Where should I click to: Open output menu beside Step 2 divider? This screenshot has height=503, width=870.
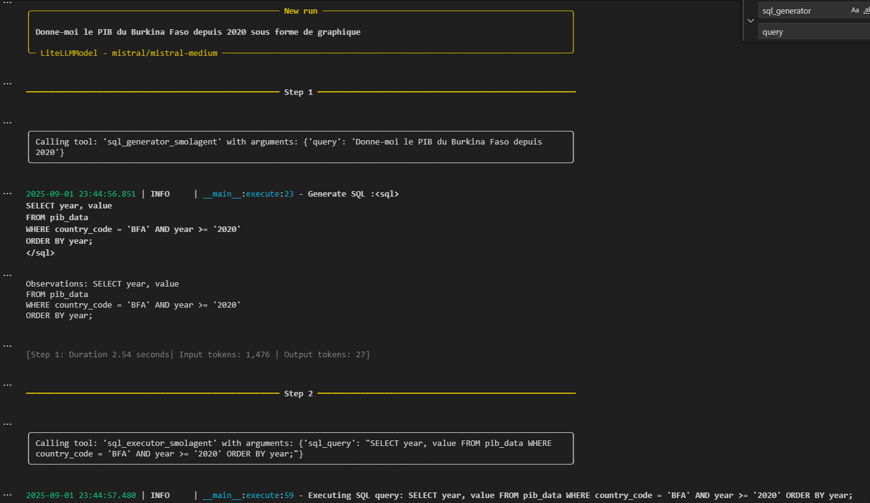tap(7, 385)
